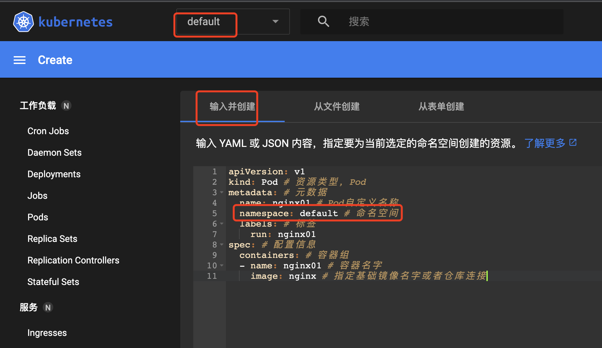The height and width of the screenshot is (348, 602).
Task: Click the 服务 section header
Action: coord(29,308)
